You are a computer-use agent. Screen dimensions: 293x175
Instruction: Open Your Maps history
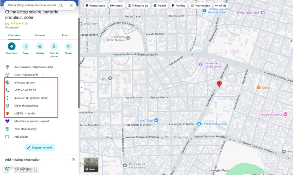click(25, 129)
